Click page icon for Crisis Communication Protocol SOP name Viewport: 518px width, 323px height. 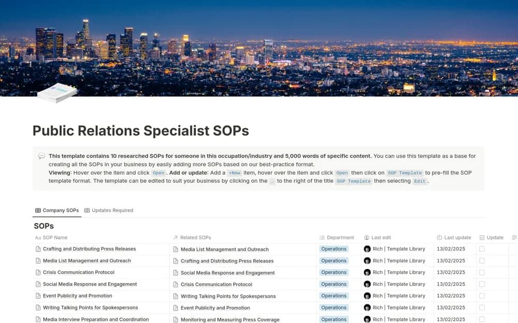click(x=38, y=272)
